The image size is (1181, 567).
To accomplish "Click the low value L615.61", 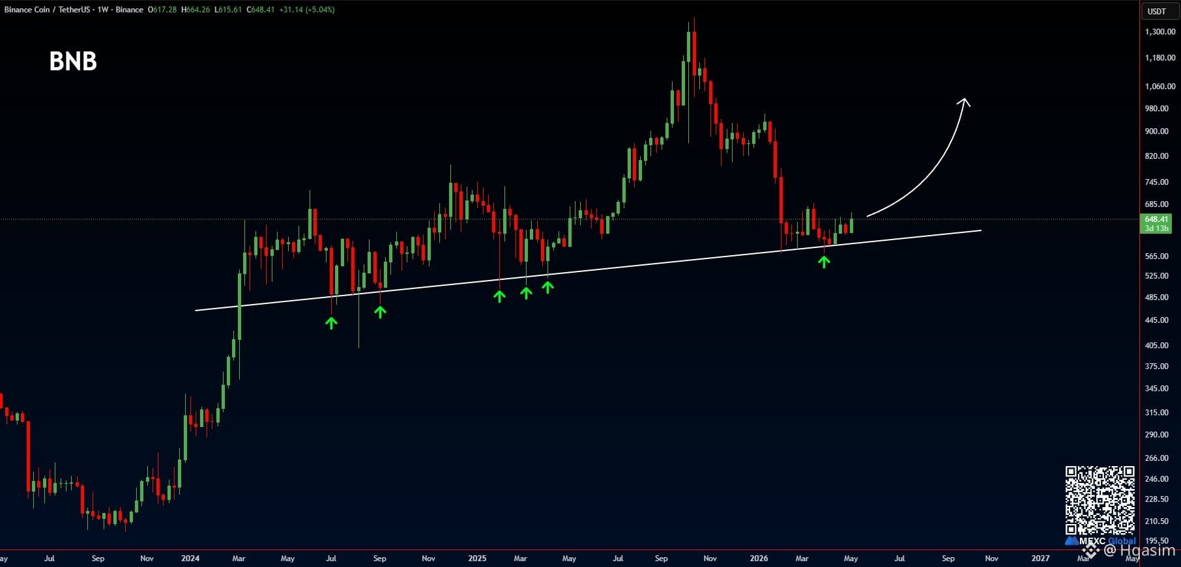I will pyautogui.click(x=228, y=10).
